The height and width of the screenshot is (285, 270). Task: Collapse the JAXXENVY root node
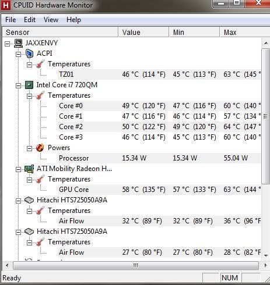tap(7, 44)
